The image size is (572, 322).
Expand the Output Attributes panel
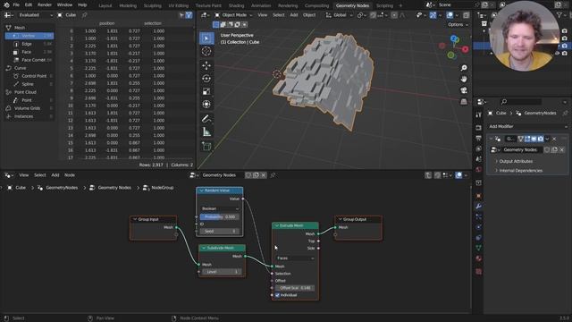tap(516, 161)
